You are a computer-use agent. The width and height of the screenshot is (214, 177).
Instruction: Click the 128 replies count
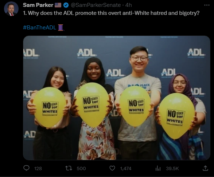click(x=38, y=168)
